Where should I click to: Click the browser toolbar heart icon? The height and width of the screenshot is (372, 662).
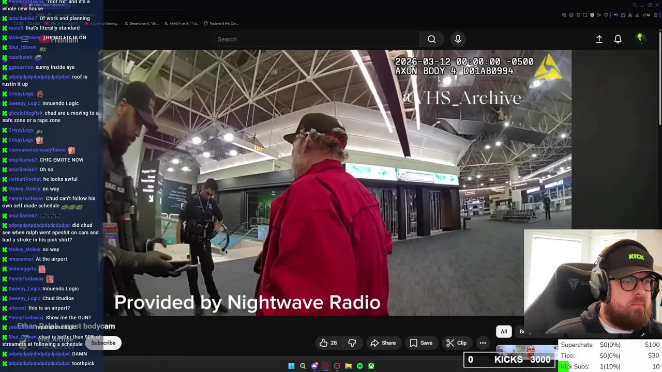[606, 15]
